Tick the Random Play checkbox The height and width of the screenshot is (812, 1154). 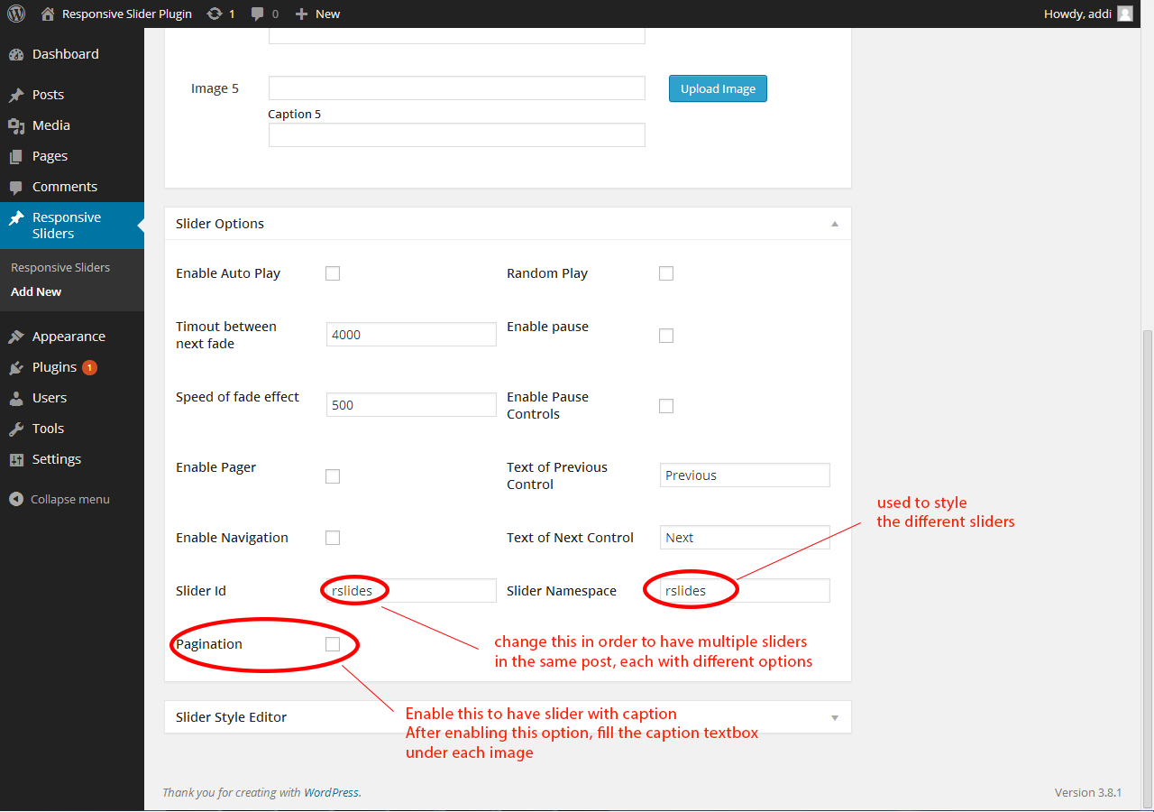pyautogui.click(x=666, y=273)
